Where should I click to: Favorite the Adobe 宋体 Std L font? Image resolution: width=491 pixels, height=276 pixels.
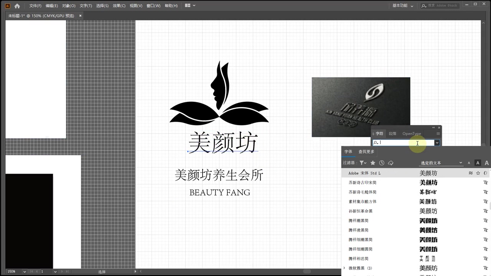click(478, 173)
